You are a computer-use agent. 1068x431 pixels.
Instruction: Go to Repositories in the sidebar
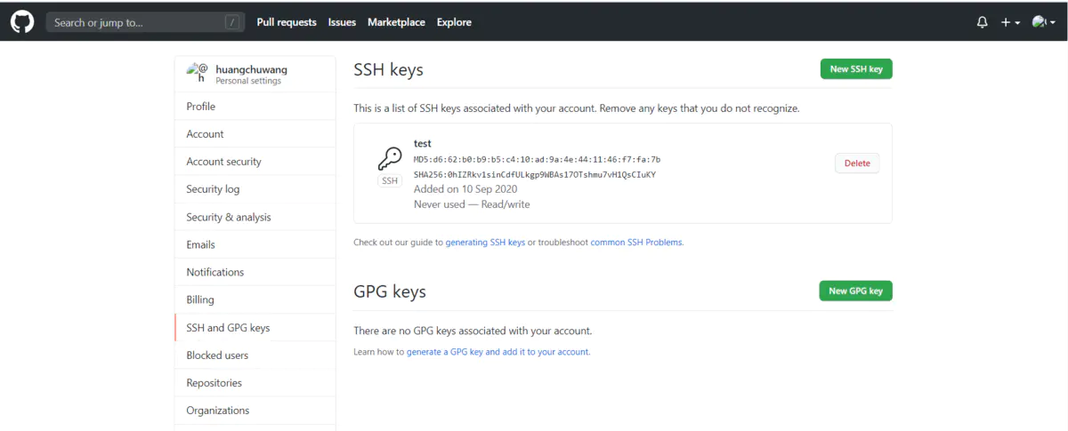pos(214,383)
